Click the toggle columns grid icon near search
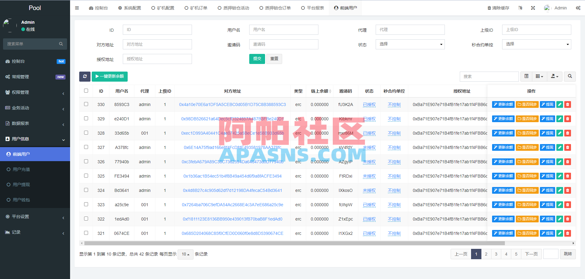The image size is (585, 279). click(x=539, y=76)
